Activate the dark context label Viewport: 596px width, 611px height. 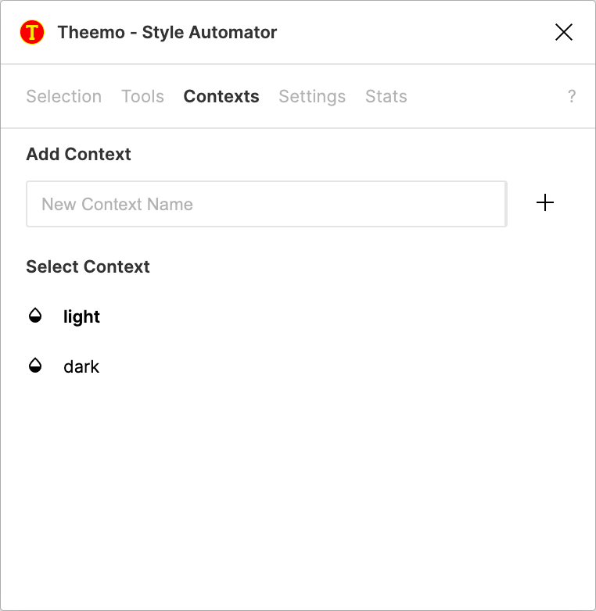81,366
